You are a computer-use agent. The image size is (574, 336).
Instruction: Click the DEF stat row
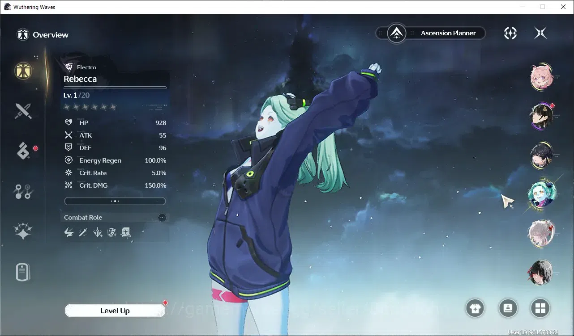(115, 148)
